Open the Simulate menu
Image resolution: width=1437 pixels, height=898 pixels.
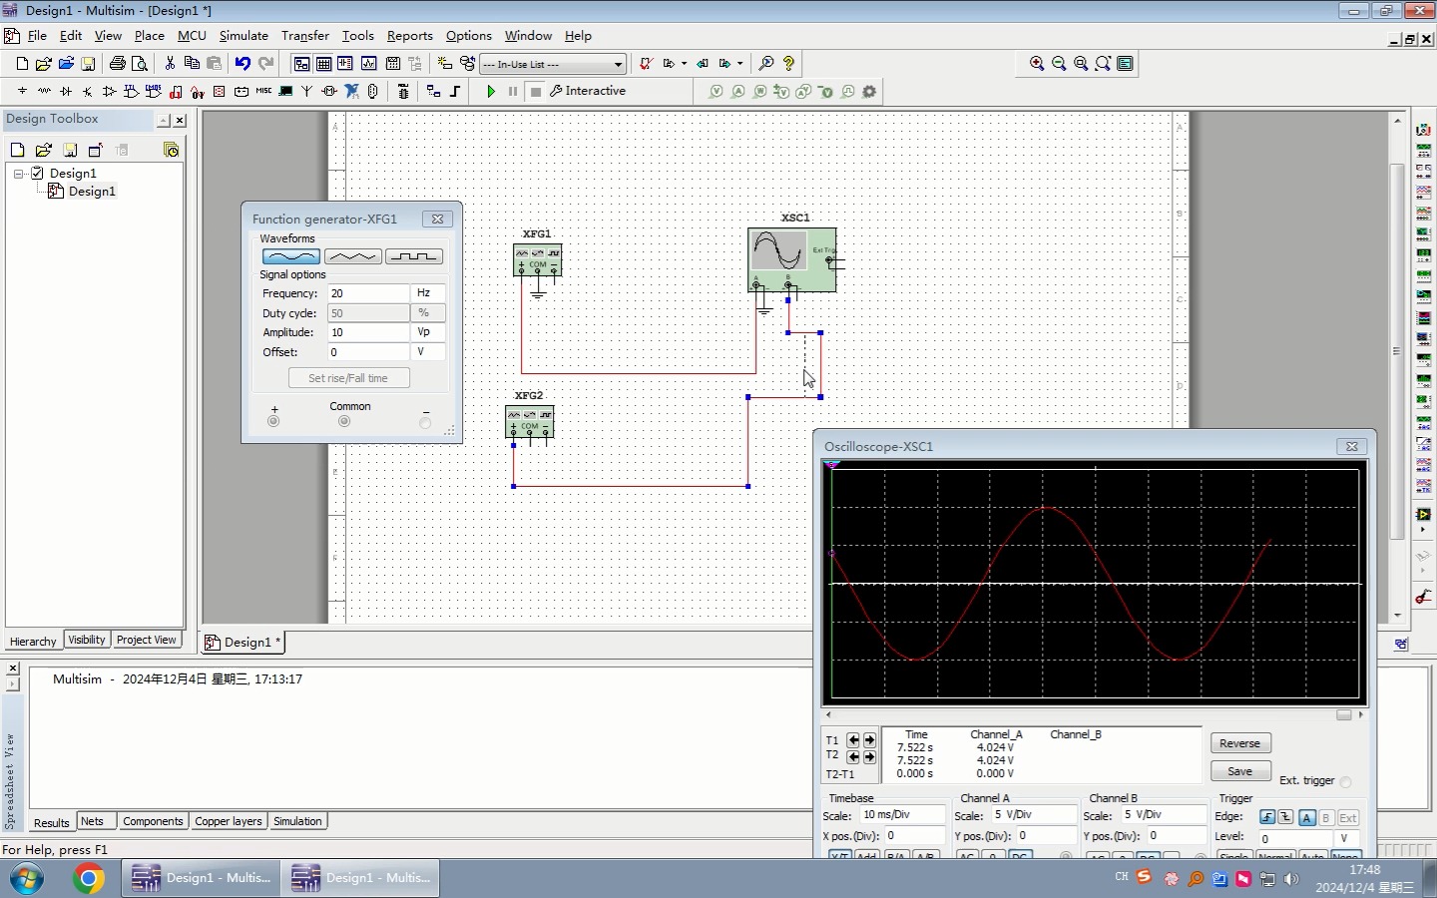(x=243, y=36)
